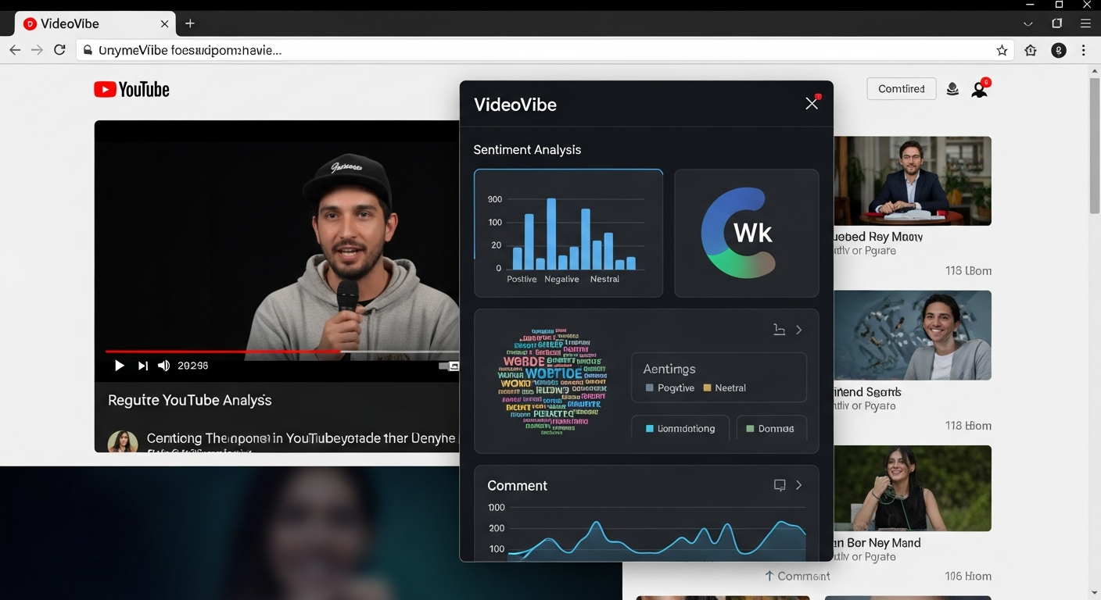Viewport: 1101px width, 600px height.
Task: Open the browser profile icon
Action: click(x=1059, y=50)
